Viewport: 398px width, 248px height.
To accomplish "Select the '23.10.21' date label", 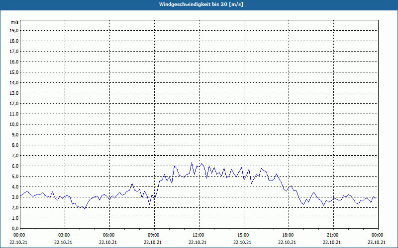I will point(377,243).
